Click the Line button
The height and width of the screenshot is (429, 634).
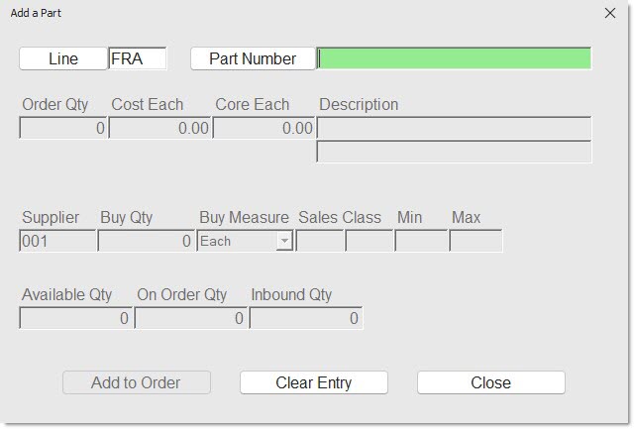(63, 58)
